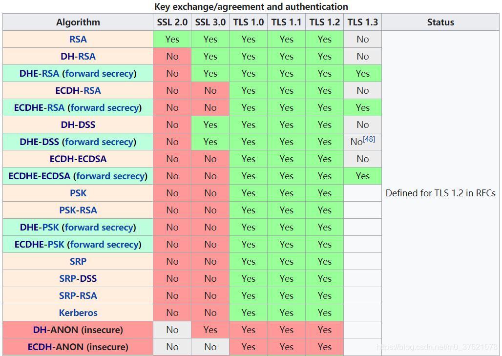Viewport: 502px width, 356px height.
Task: Open the PSK link in the PSK-only row
Action: click(x=78, y=193)
